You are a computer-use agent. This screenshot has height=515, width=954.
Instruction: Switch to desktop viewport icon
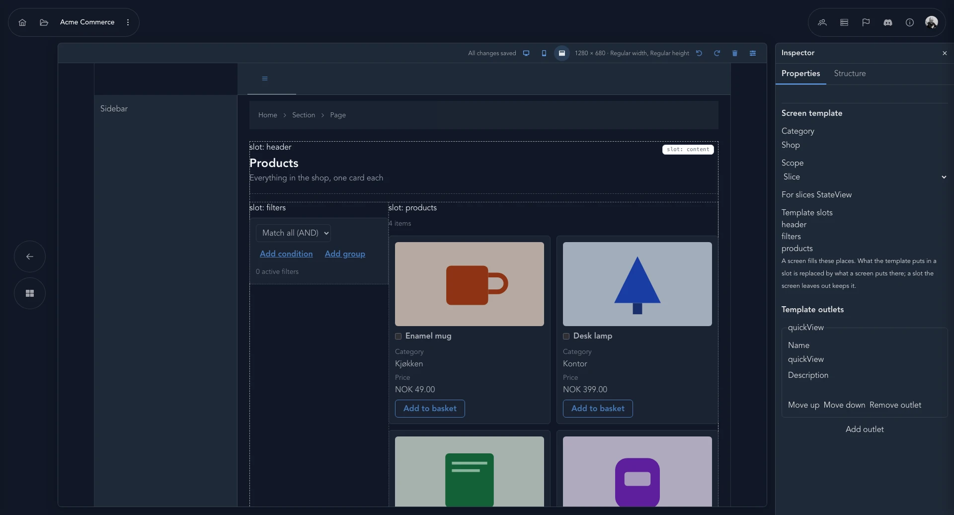click(x=526, y=53)
